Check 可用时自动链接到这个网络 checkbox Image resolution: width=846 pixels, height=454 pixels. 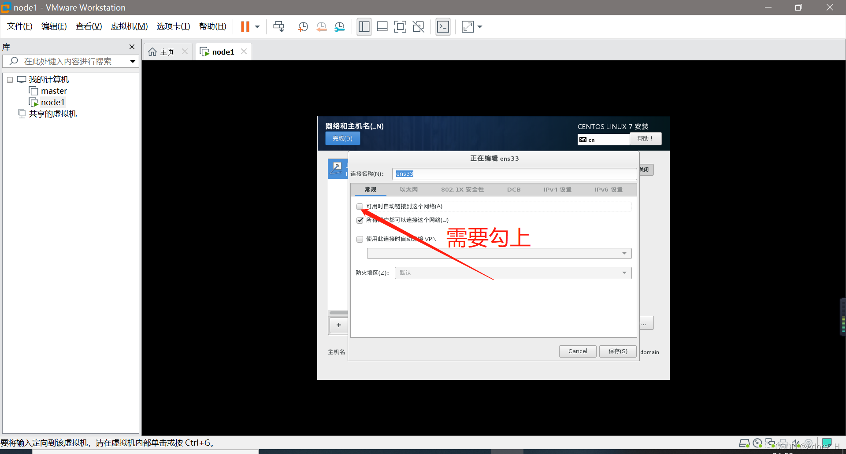point(360,207)
